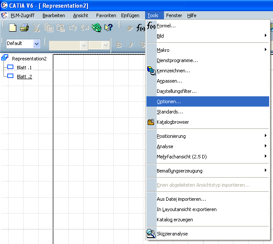Select Blatt .2 in the tree
The height and width of the screenshot is (244, 273).
pos(24,77)
